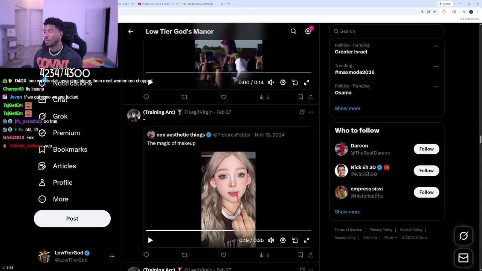Open Grok actions on the Feb 27 makeup post
Image resolution: width=482 pixels, height=271 pixels.
[302, 112]
